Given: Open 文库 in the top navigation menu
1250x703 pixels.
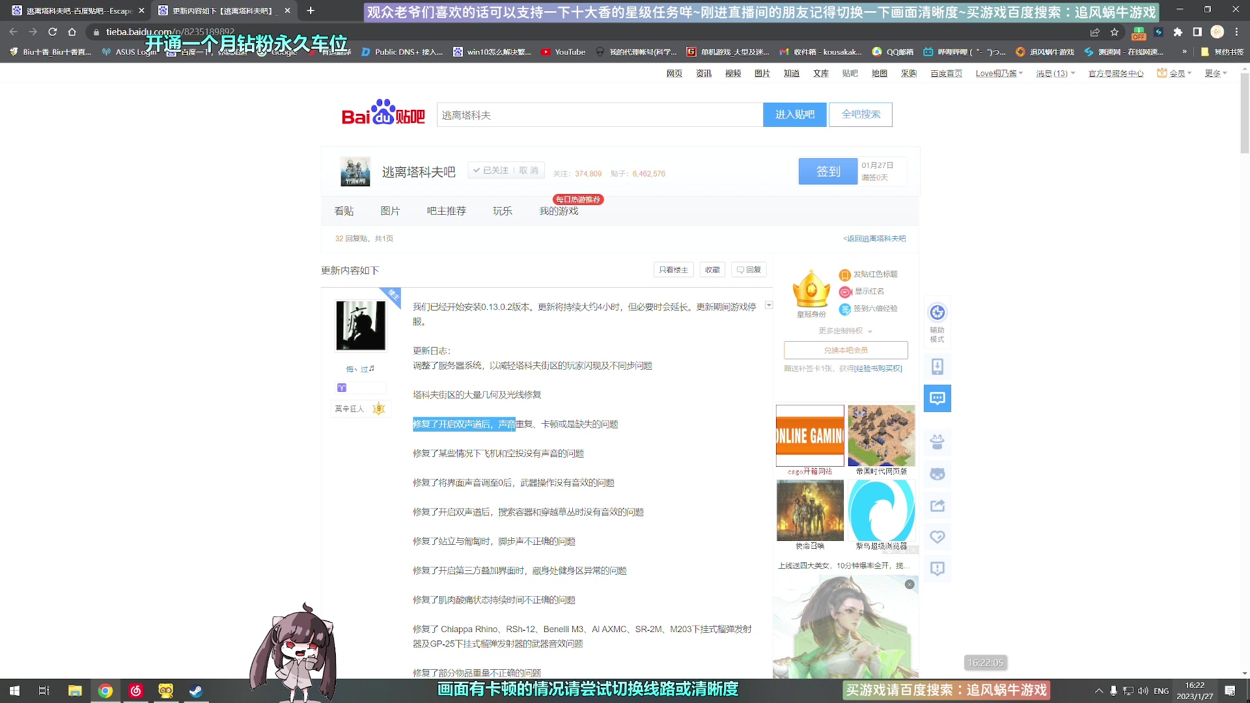Looking at the screenshot, I should 821,73.
